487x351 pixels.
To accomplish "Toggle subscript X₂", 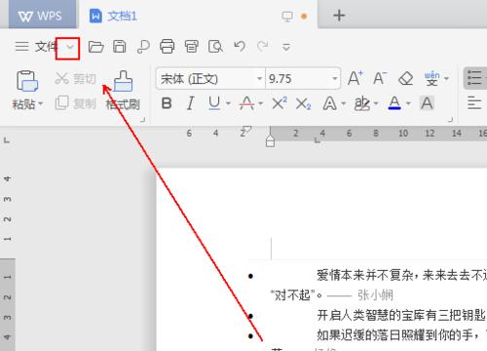I will point(303,104).
